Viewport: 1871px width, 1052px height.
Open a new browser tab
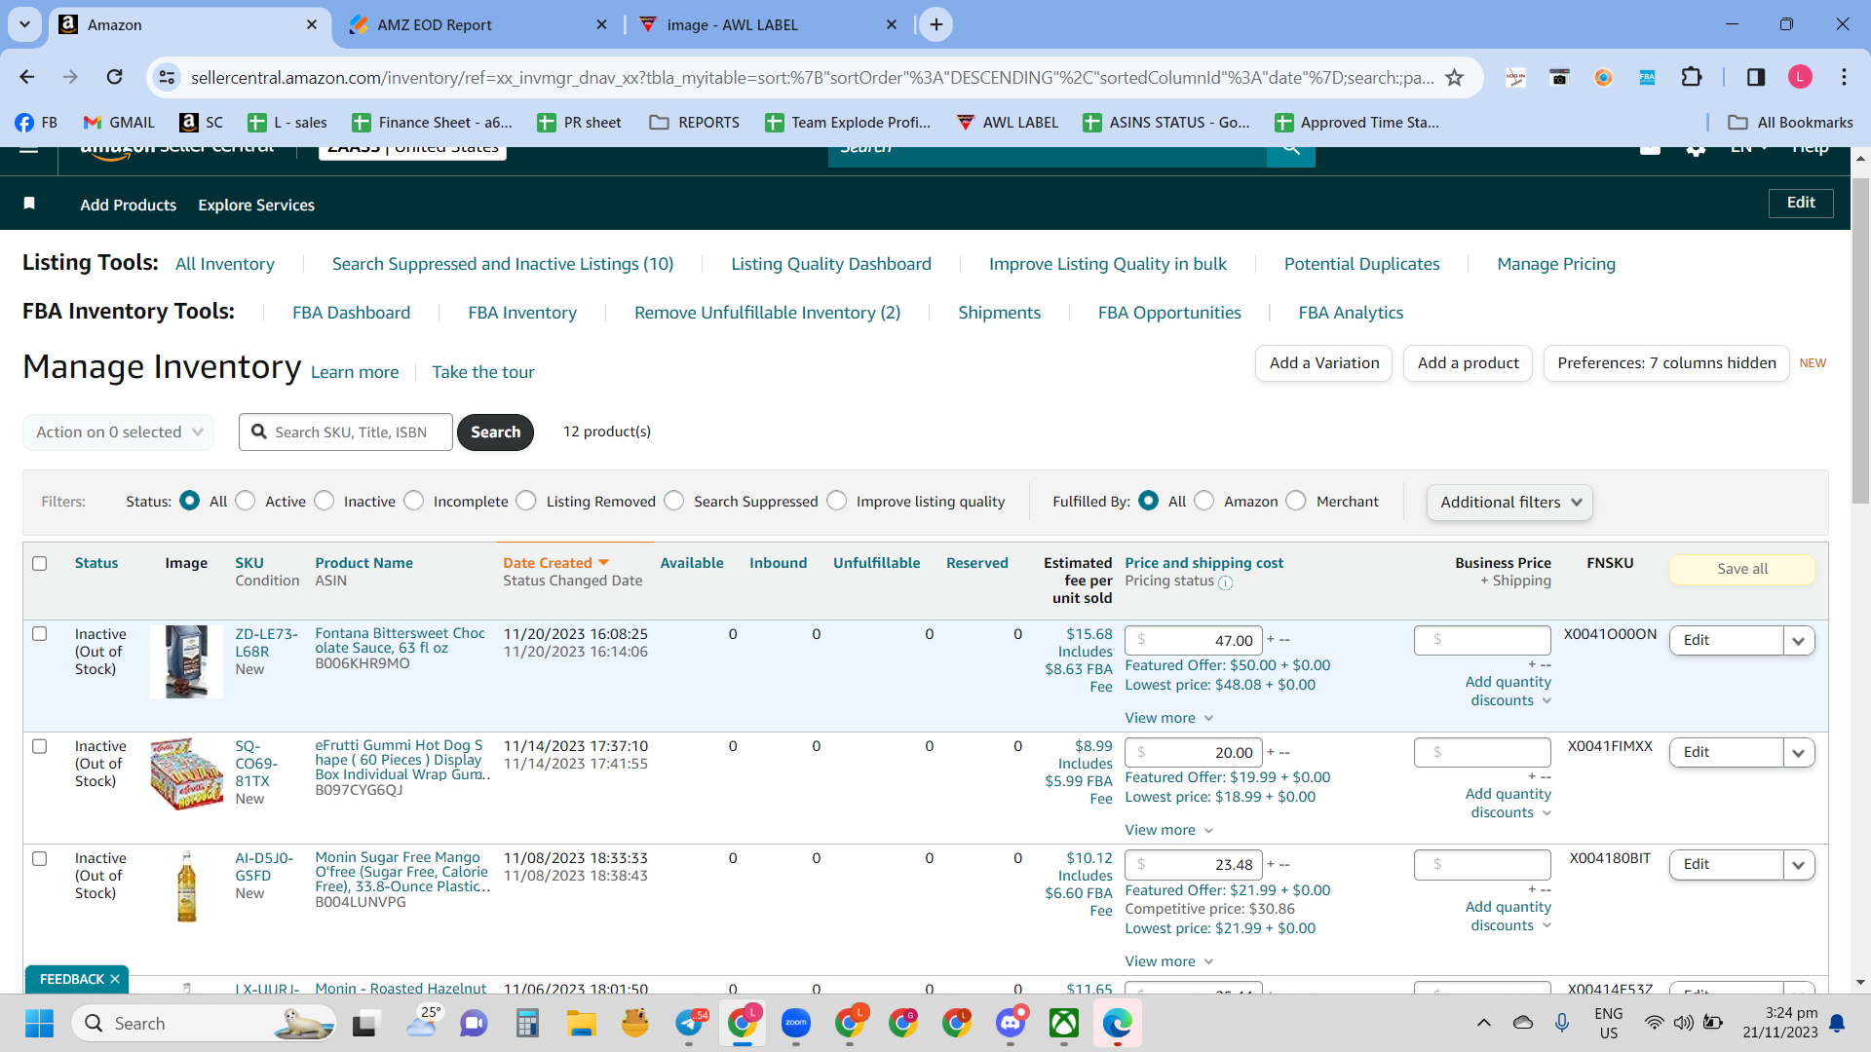(x=936, y=24)
